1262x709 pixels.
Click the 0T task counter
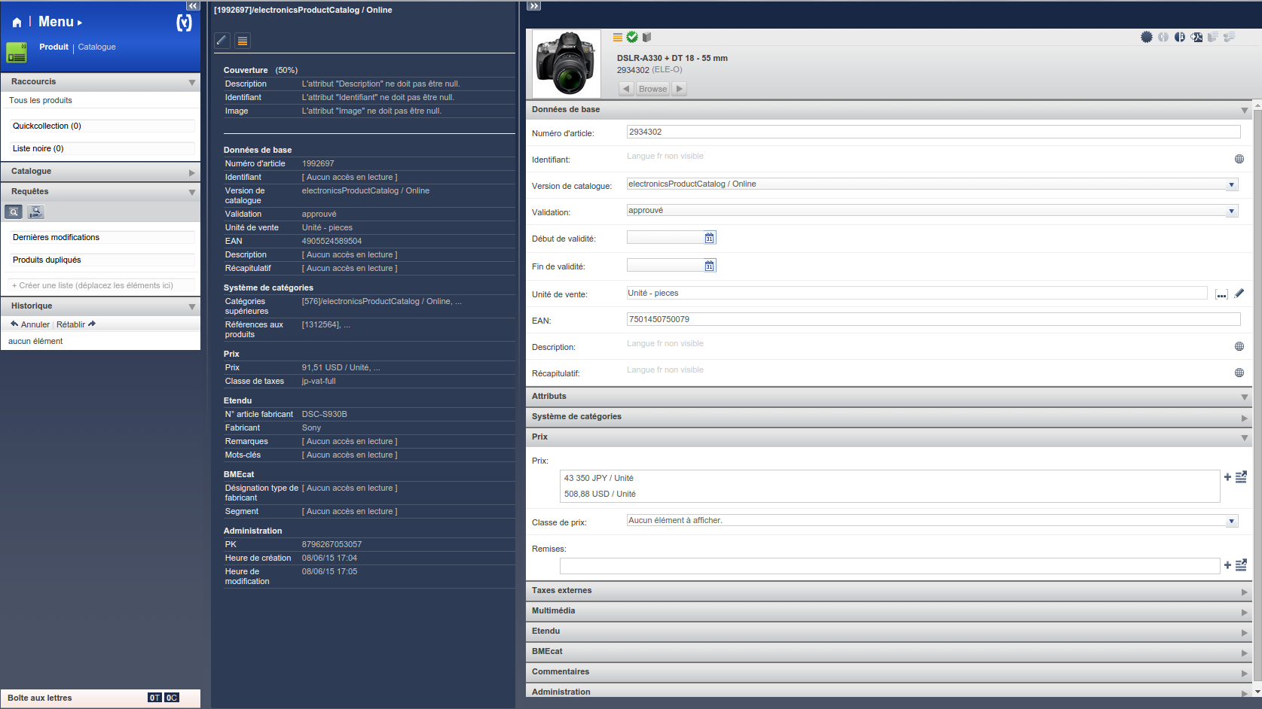tap(154, 698)
